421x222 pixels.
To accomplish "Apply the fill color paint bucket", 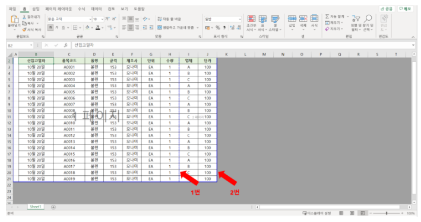I will point(87,27).
